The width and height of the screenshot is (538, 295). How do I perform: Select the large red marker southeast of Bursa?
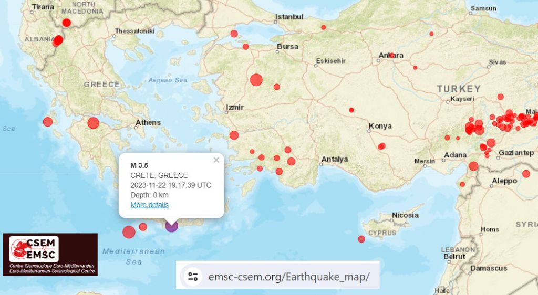[256, 80]
